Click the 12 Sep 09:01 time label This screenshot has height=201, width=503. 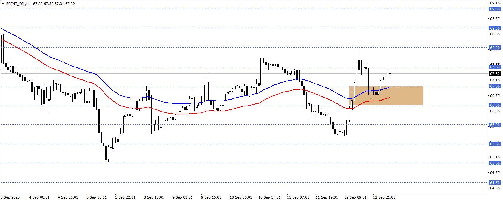point(355,197)
